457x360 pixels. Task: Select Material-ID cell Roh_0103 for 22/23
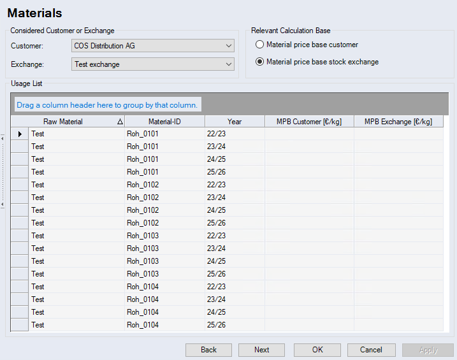click(x=164, y=236)
